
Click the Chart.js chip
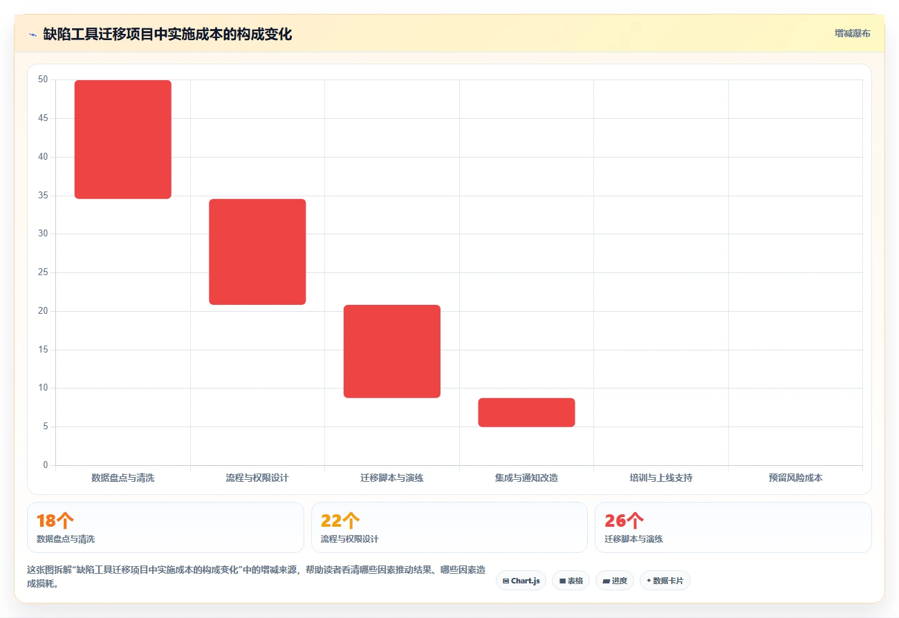click(521, 581)
